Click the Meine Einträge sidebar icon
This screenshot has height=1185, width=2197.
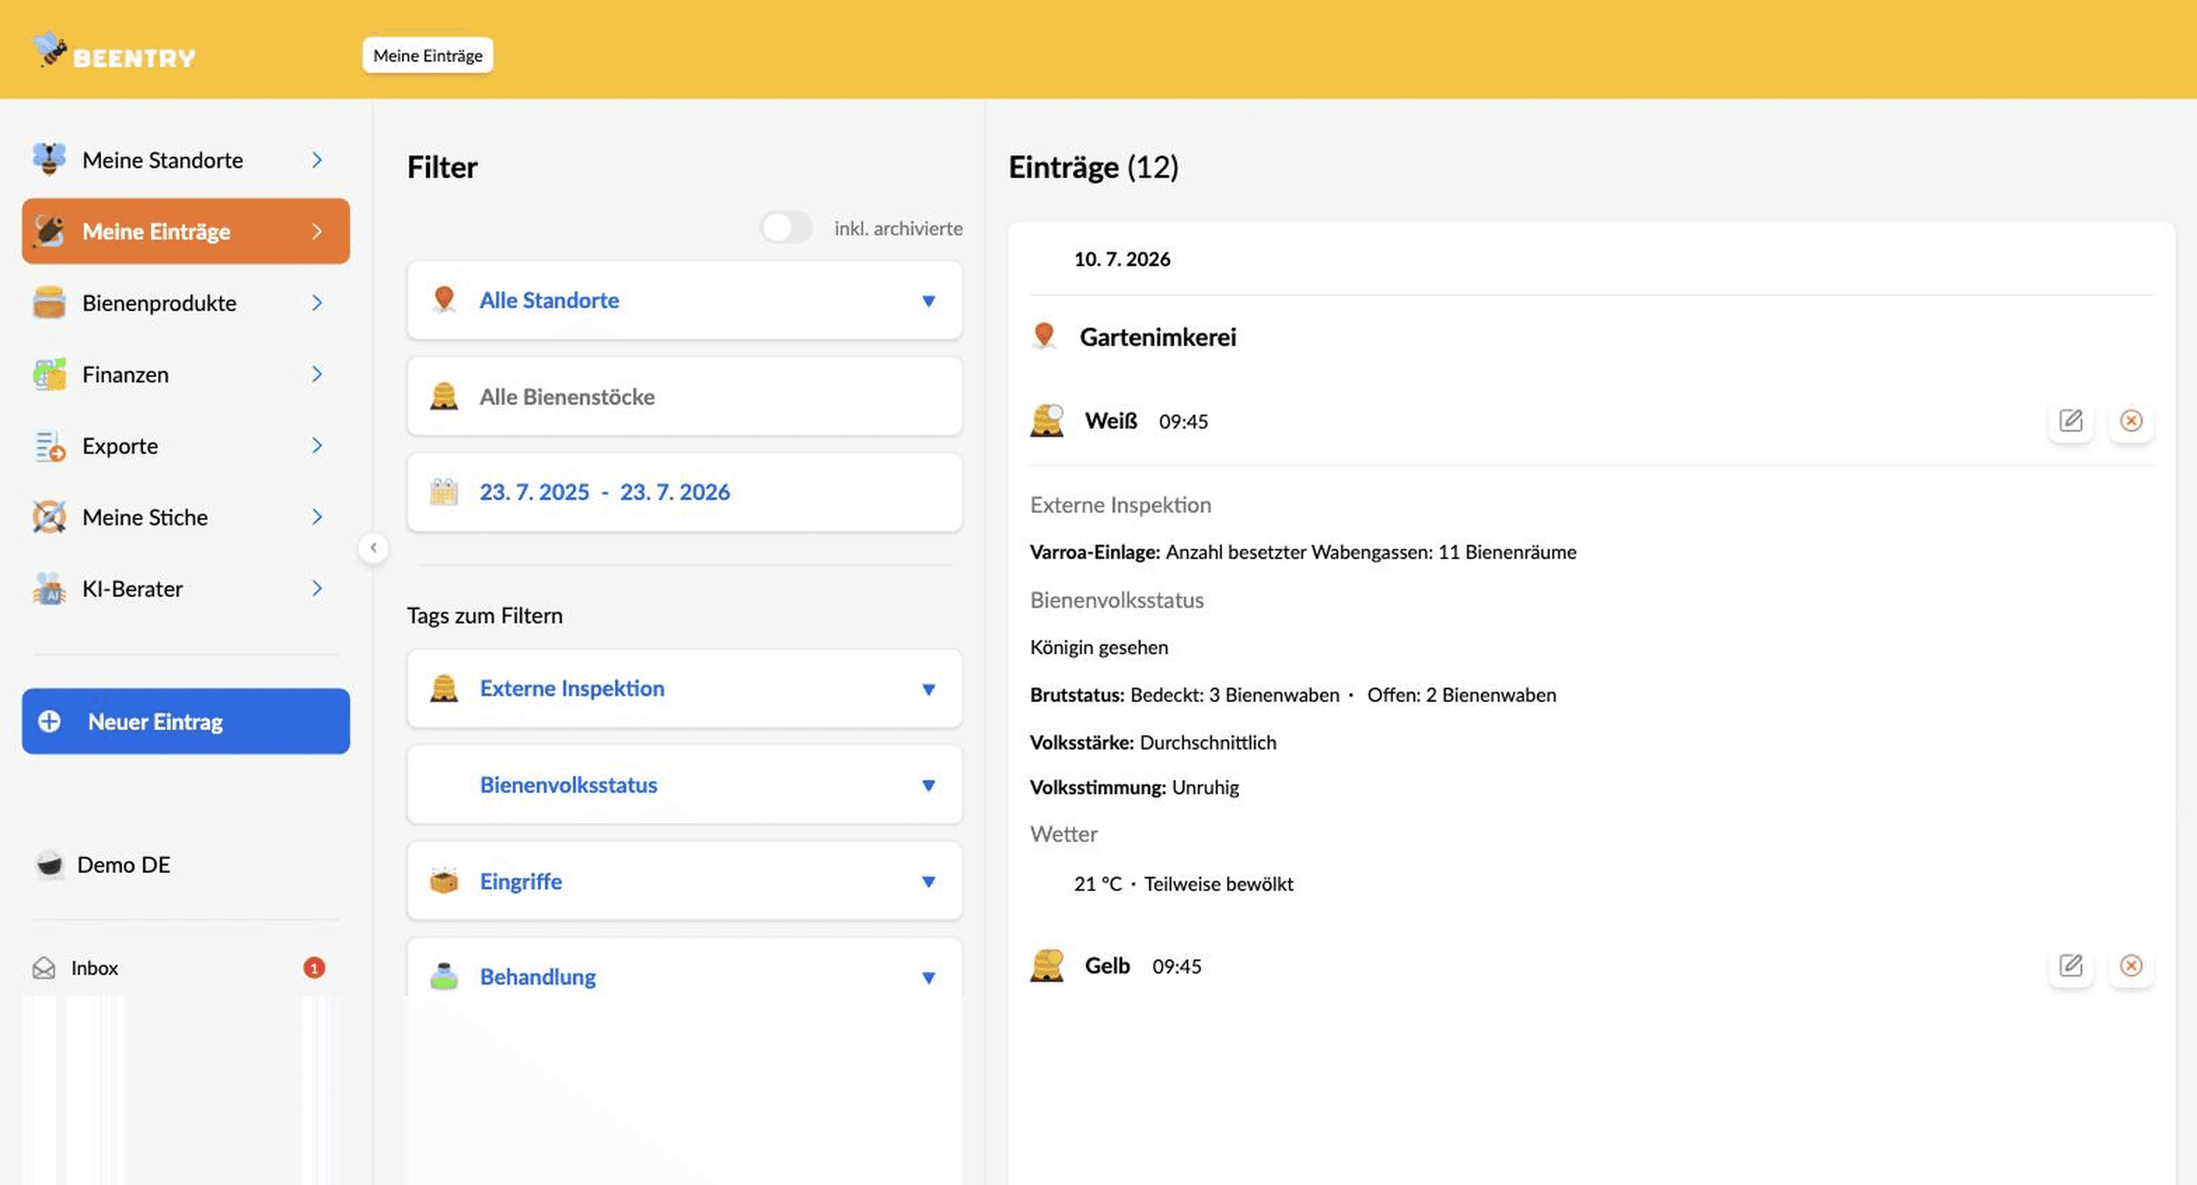[x=49, y=232]
